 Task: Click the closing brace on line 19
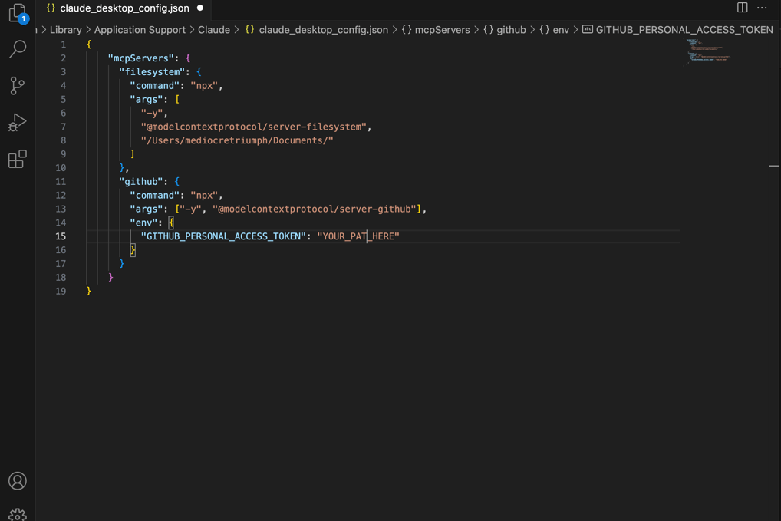(x=89, y=291)
